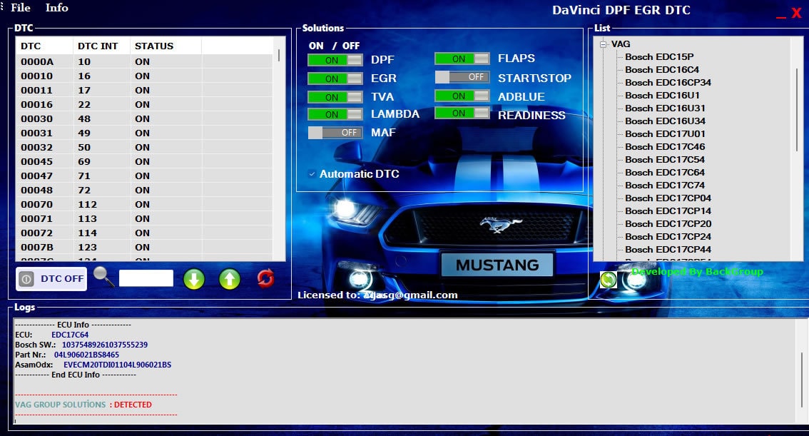809x436 pixels.
Task: Toggle the DPF solution switch
Action: tap(335, 60)
